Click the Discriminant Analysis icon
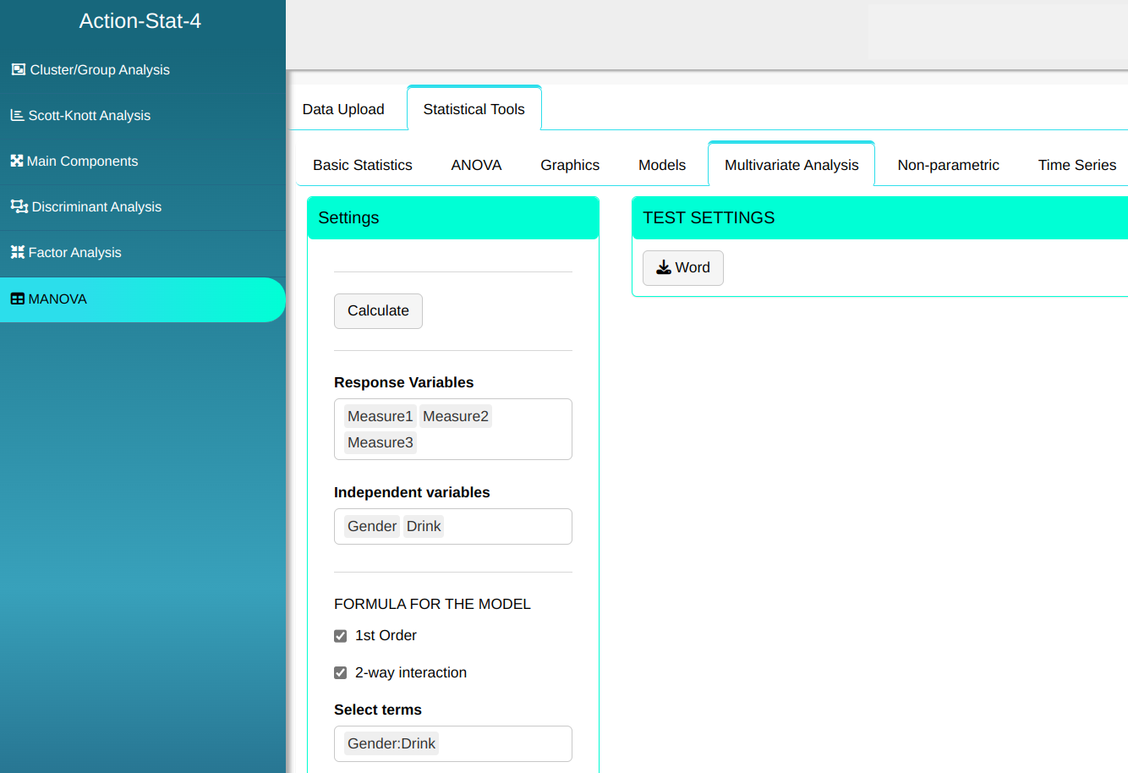Image resolution: width=1128 pixels, height=773 pixels. [19, 206]
